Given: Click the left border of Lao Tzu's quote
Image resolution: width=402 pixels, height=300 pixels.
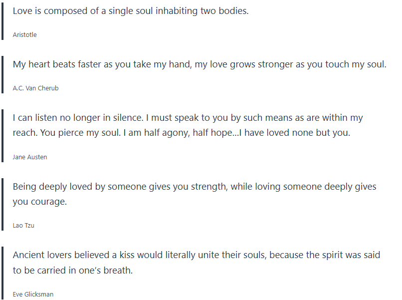Looking at the screenshot, I should pyautogui.click(x=2, y=204).
